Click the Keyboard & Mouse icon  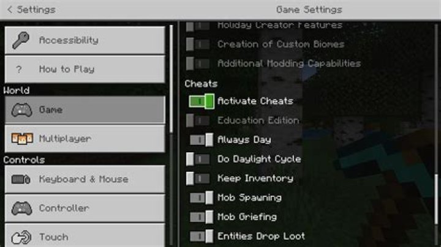click(x=21, y=179)
